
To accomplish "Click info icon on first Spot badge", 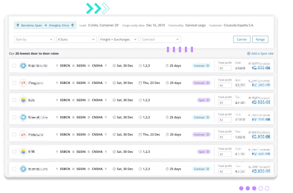I will click(x=208, y=100).
